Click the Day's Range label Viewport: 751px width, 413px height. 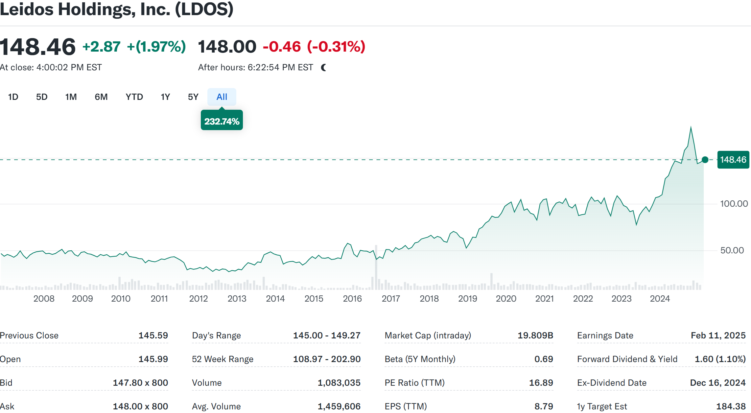click(216, 335)
